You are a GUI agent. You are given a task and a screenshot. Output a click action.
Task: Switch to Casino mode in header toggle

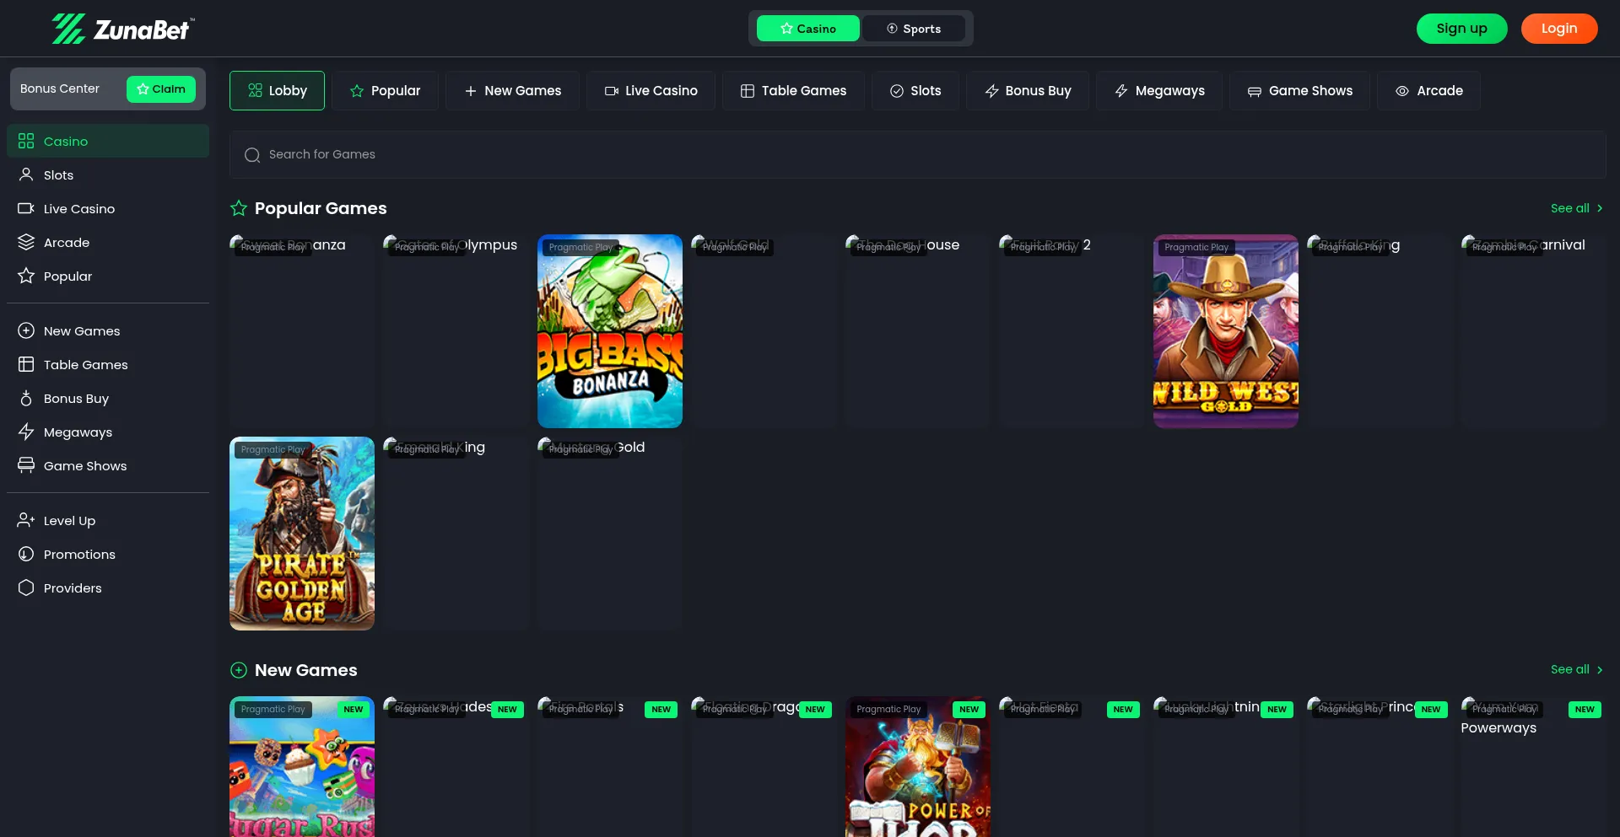[x=808, y=29]
